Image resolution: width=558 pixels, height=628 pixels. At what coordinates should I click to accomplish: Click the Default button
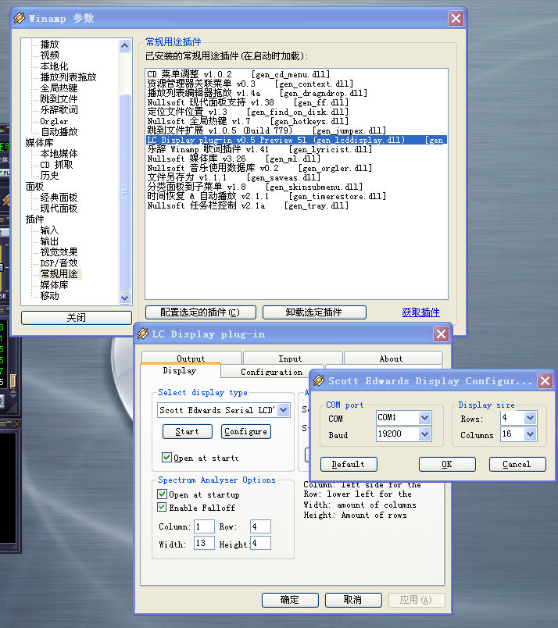coord(349,464)
